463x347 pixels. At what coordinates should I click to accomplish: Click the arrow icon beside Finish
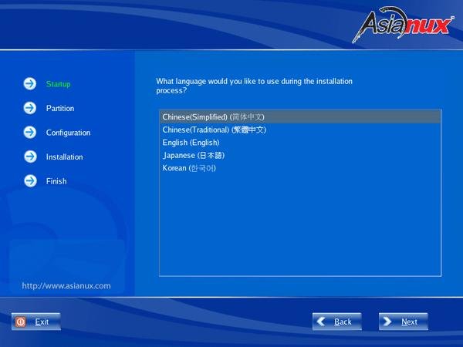30,181
